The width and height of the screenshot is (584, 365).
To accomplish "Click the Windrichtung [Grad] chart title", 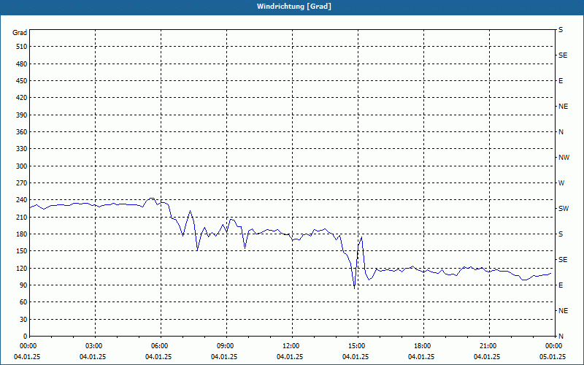I will [294, 7].
